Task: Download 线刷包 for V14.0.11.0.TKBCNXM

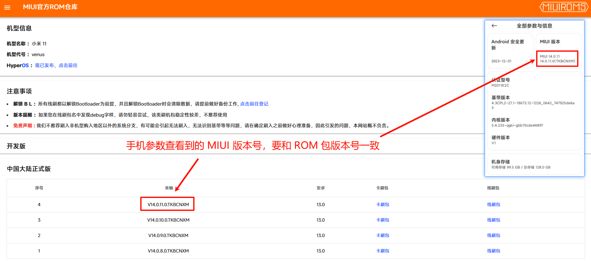Action: 494,205
